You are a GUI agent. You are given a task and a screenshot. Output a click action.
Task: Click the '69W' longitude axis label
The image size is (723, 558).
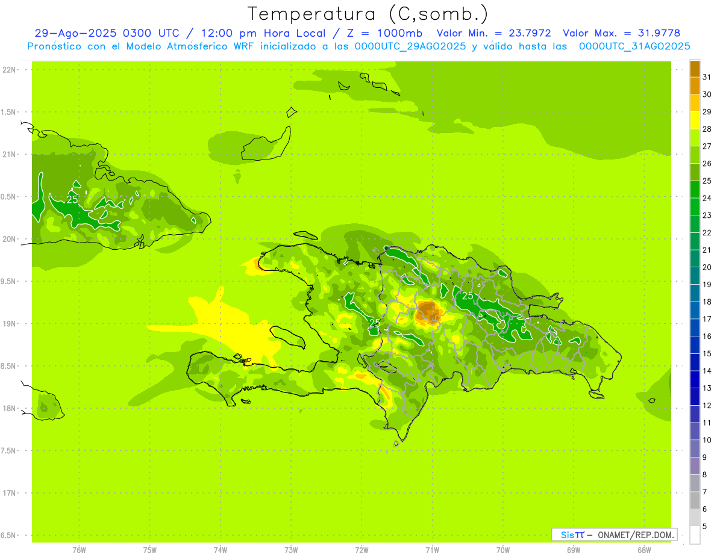(573, 550)
